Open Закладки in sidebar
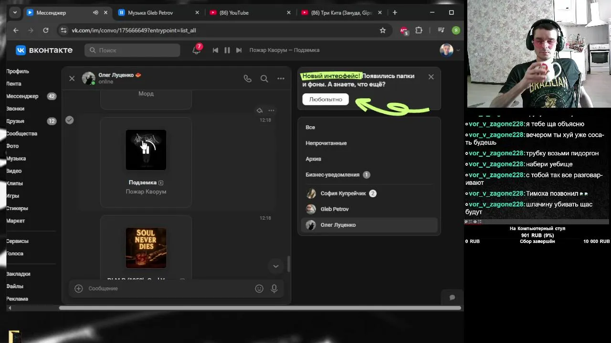Screen dimensions: 611x343 coord(18,274)
